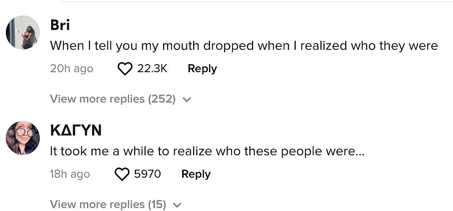
Task: Click the 18h ago timestamp
Action: (70, 174)
